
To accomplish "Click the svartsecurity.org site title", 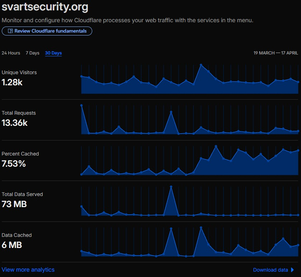I will click(x=44, y=7).
